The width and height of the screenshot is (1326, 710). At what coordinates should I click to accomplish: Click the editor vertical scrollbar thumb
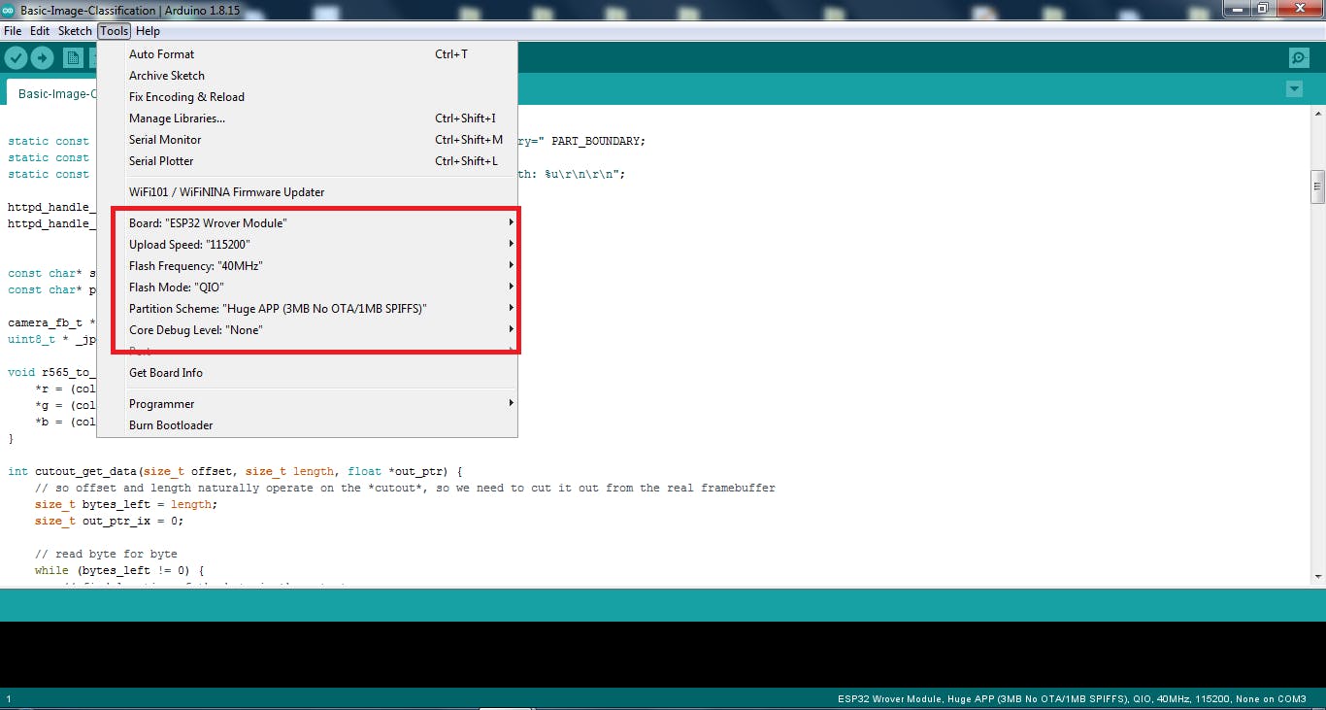tap(1317, 186)
